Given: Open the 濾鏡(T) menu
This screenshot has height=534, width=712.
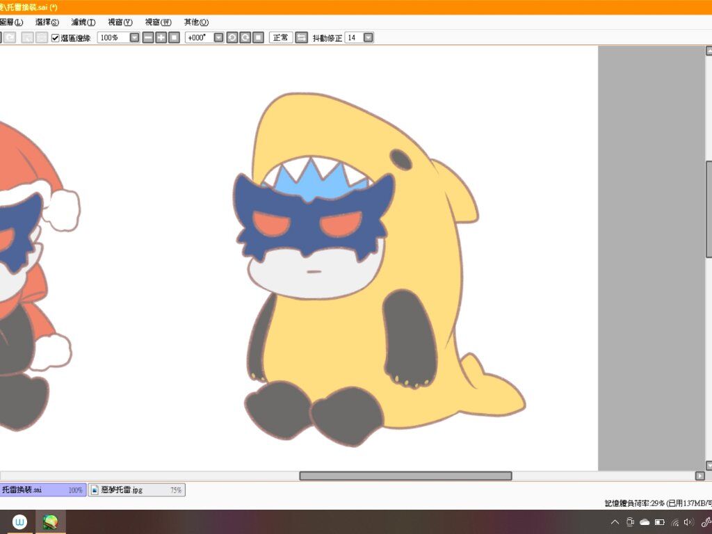Looking at the screenshot, I should pyautogui.click(x=83, y=22).
